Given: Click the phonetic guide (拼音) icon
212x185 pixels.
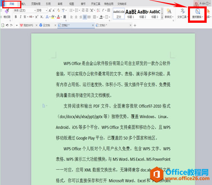Looking at the screenshot, I should [x=63, y=10].
